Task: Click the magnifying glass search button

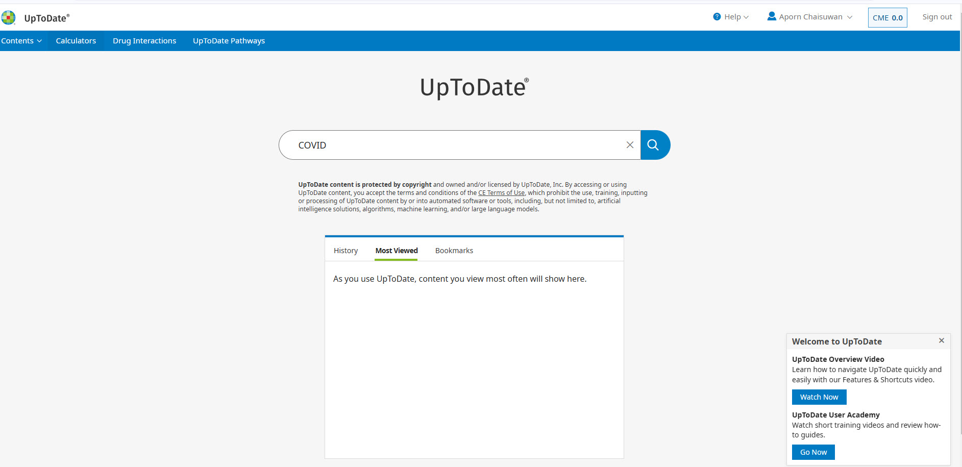Action: click(x=655, y=145)
